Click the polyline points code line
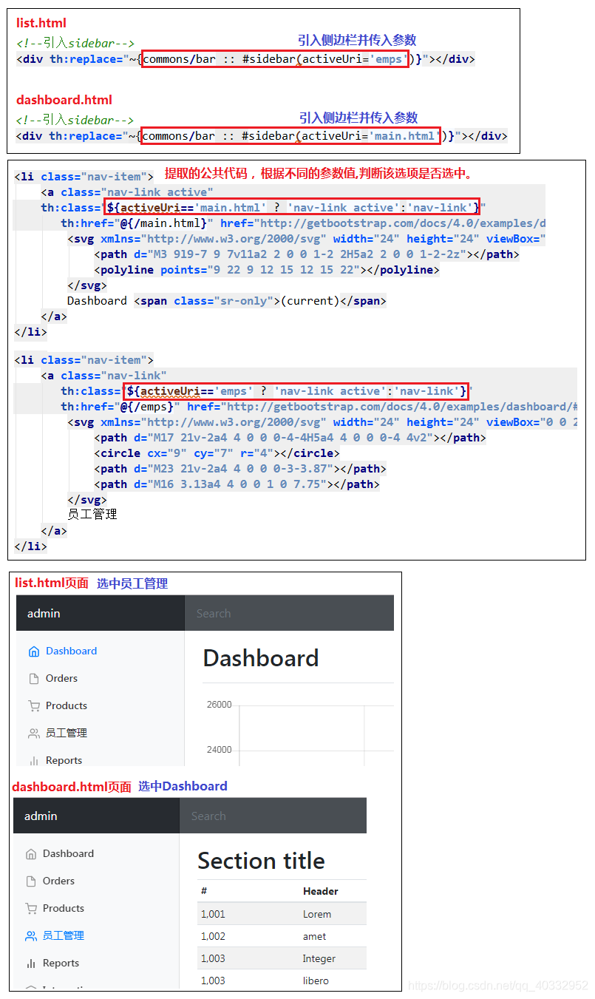Screen dimensions: 595x999 (x=266, y=270)
